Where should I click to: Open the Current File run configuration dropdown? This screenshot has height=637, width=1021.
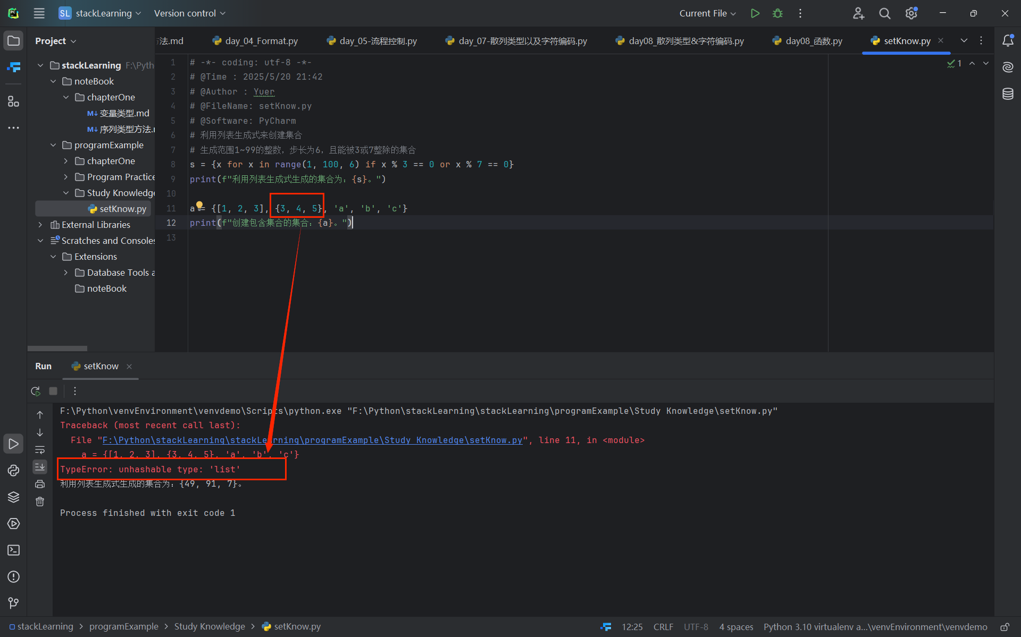click(707, 13)
